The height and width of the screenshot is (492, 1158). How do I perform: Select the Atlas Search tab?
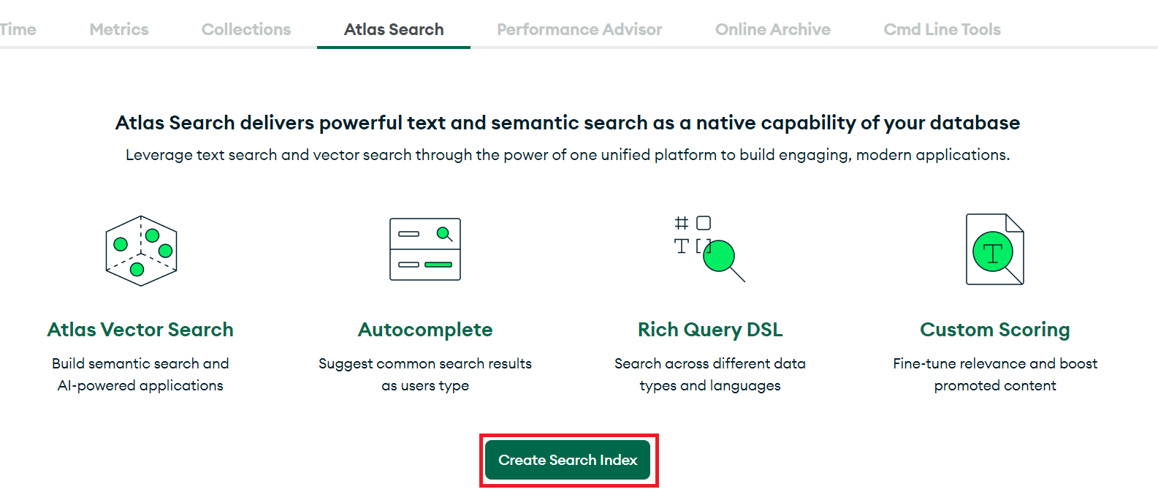[394, 29]
